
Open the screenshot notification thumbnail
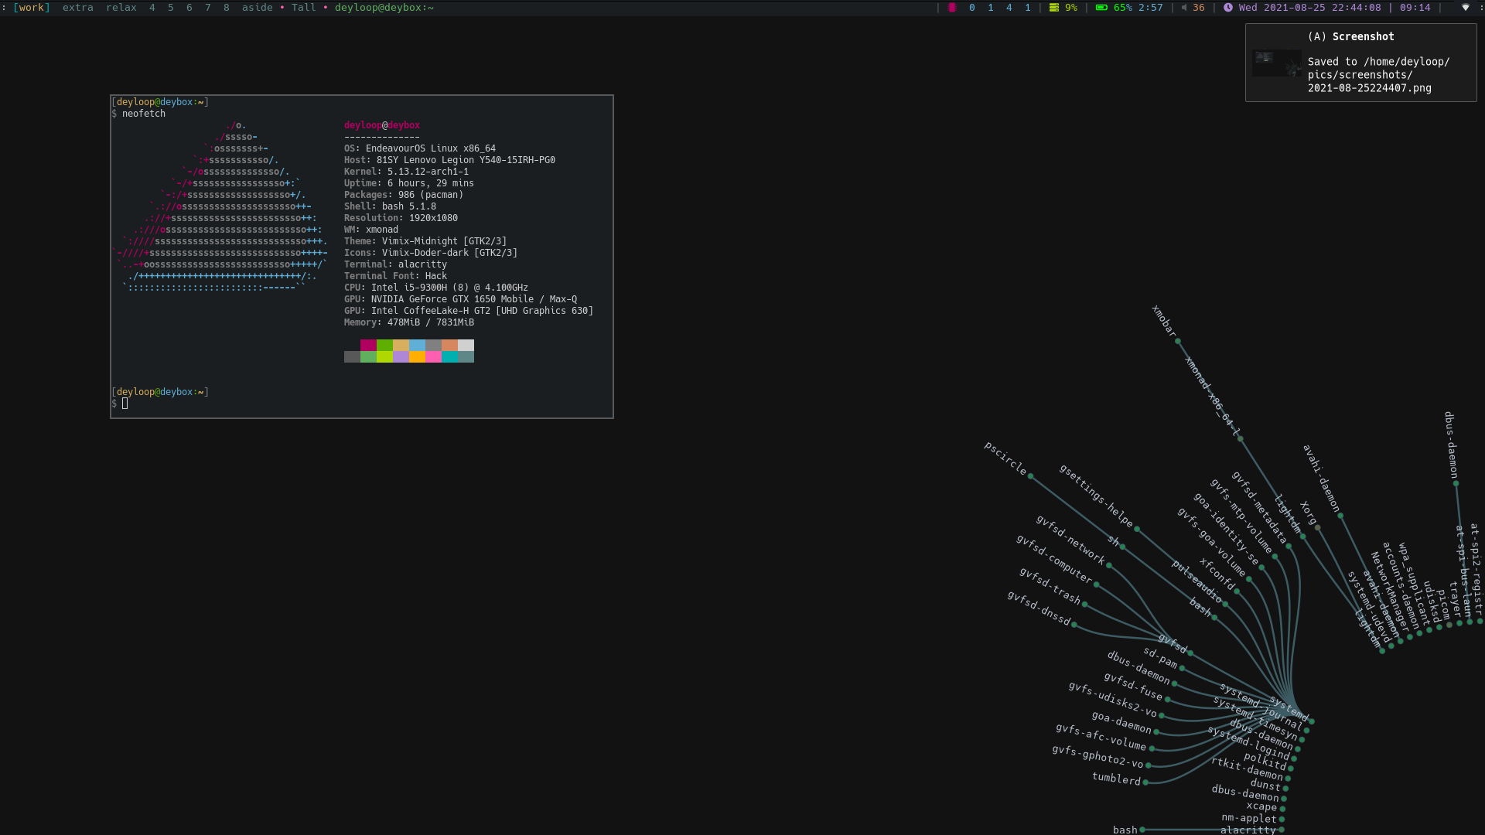coord(1276,63)
